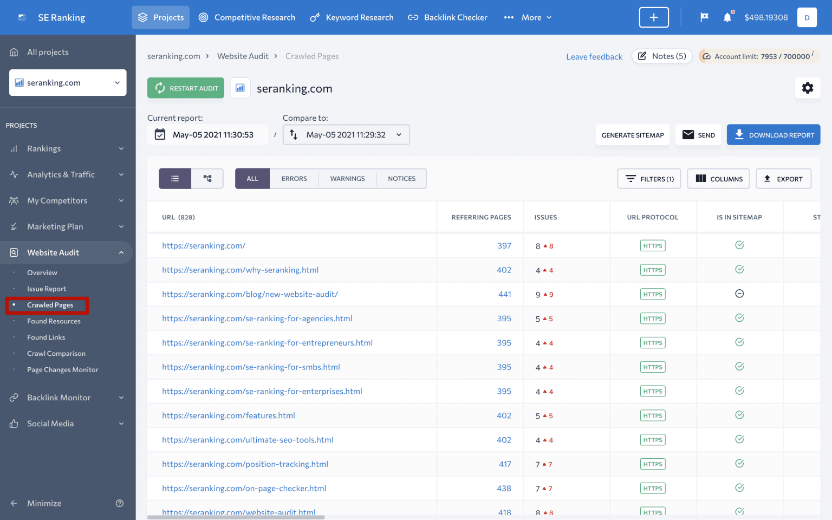
Task: Click the sitemap check icon for why-seranking.html
Action: [x=739, y=269]
